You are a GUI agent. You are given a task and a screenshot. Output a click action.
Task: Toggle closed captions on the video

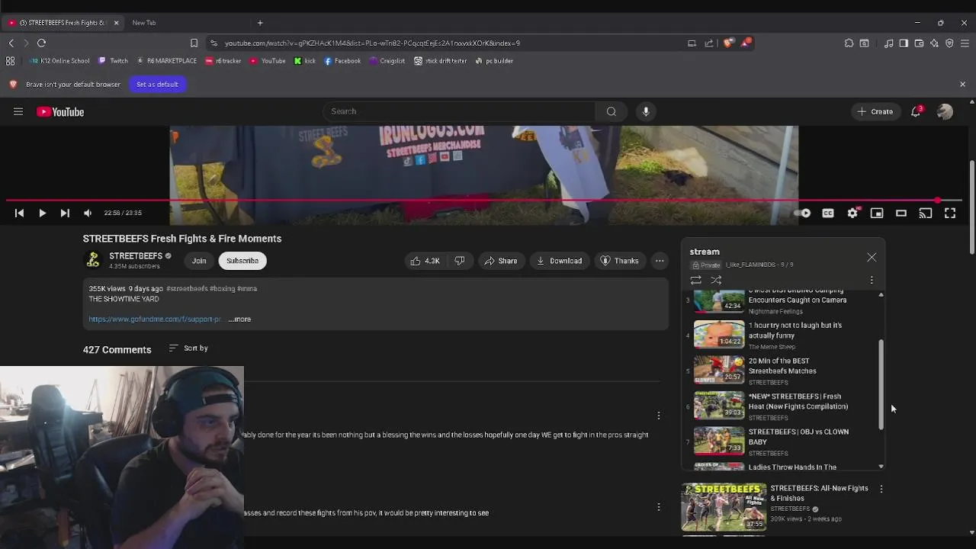tap(827, 213)
